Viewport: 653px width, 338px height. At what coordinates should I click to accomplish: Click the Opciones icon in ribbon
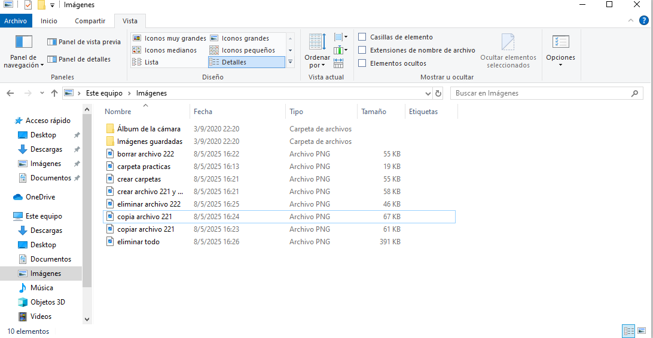click(560, 43)
